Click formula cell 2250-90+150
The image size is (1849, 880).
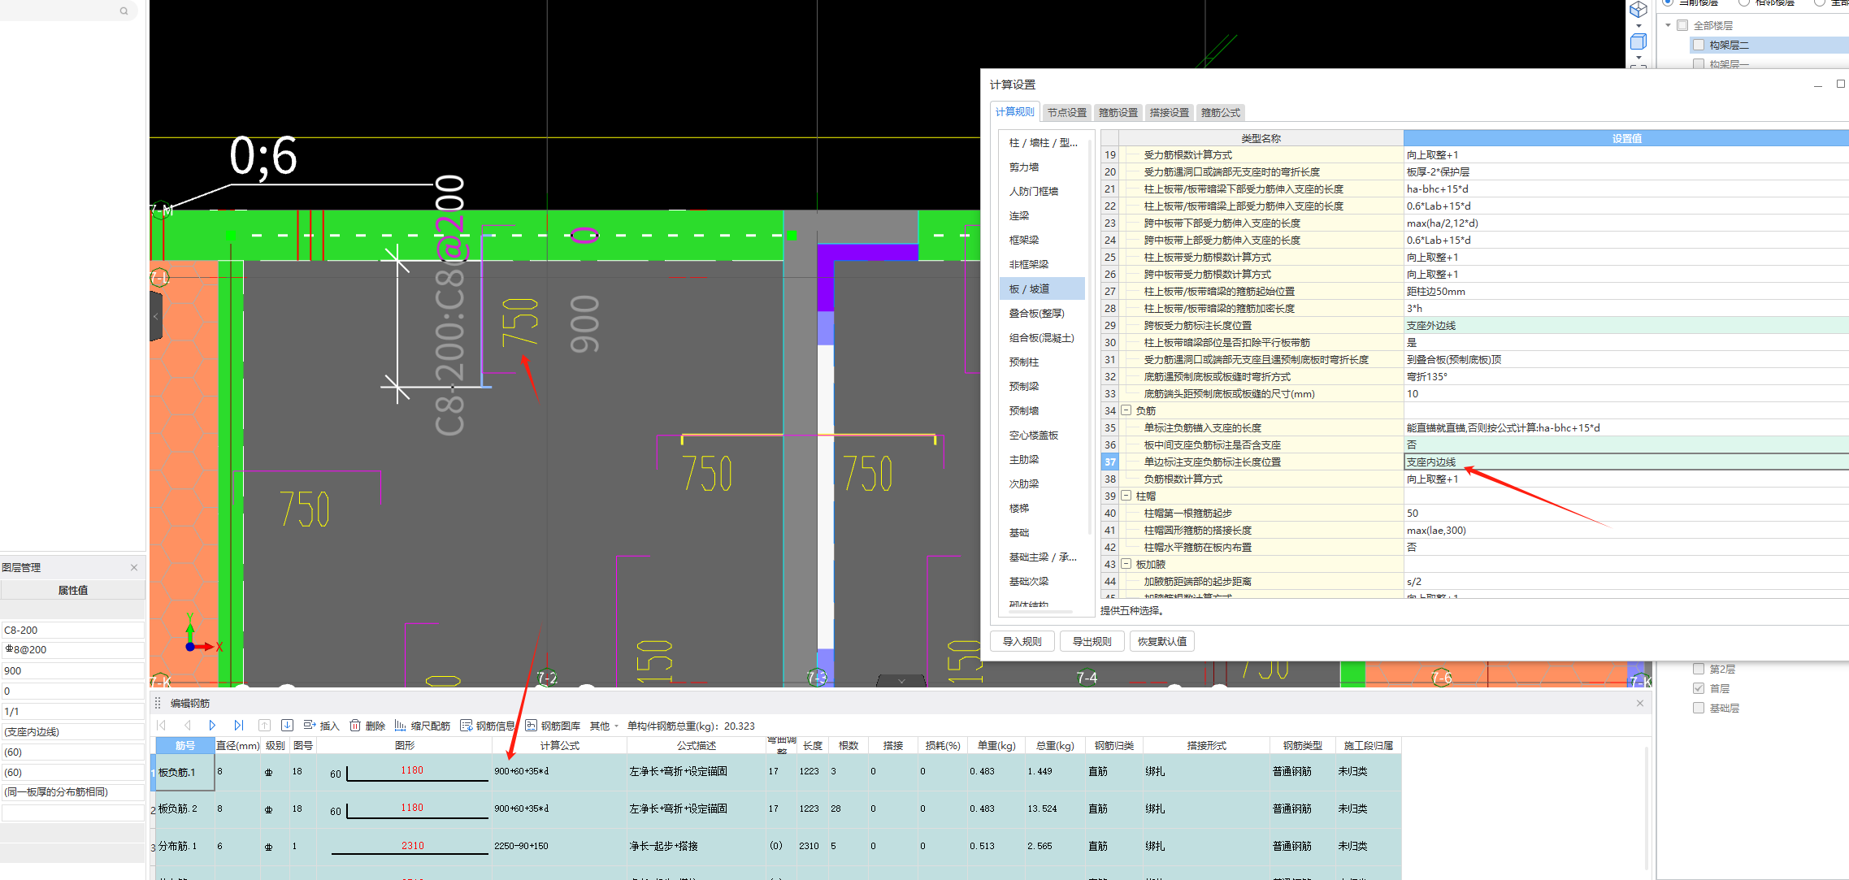tap(559, 846)
